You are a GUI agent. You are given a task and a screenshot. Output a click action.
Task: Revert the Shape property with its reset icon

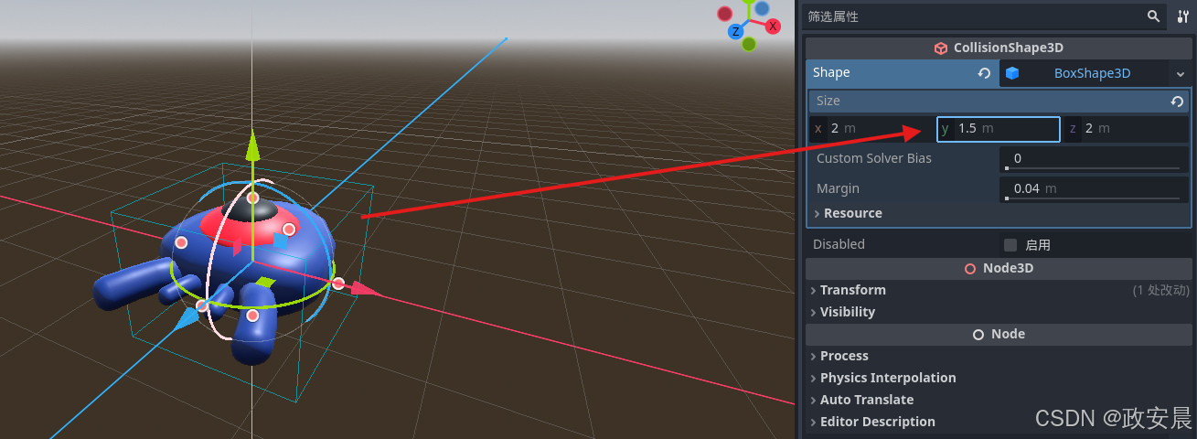click(x=984, y=73)
